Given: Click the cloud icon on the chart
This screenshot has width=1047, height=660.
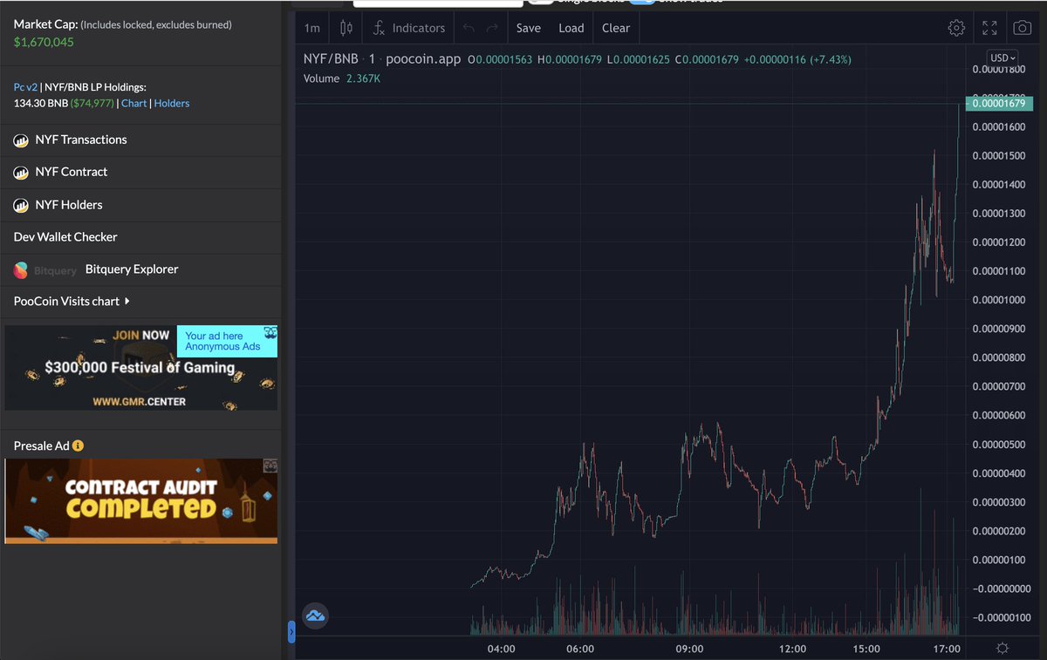Looking at the screenshot, I should [x=315, y=616].
